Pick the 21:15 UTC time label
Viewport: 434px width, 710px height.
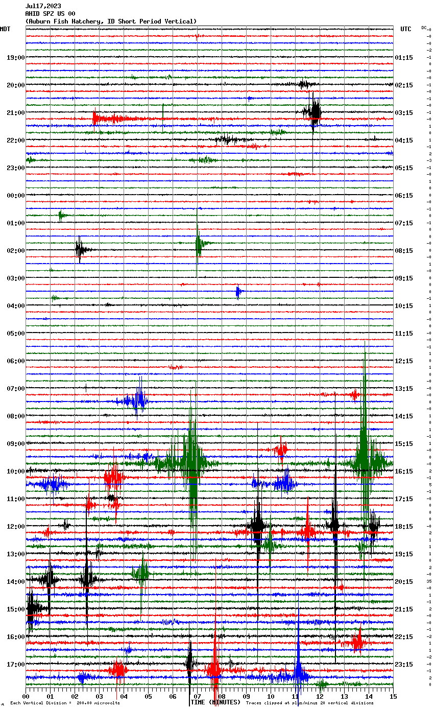pos(404,609)
